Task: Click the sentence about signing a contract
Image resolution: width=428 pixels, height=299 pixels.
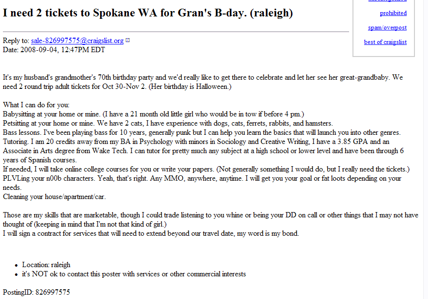Action: tap(151, 233)
